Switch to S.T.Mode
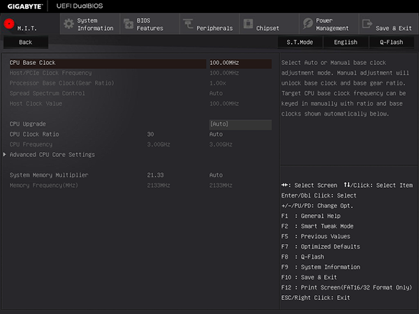The width and height of the screenshot is (419, 314). coord(300,42)
